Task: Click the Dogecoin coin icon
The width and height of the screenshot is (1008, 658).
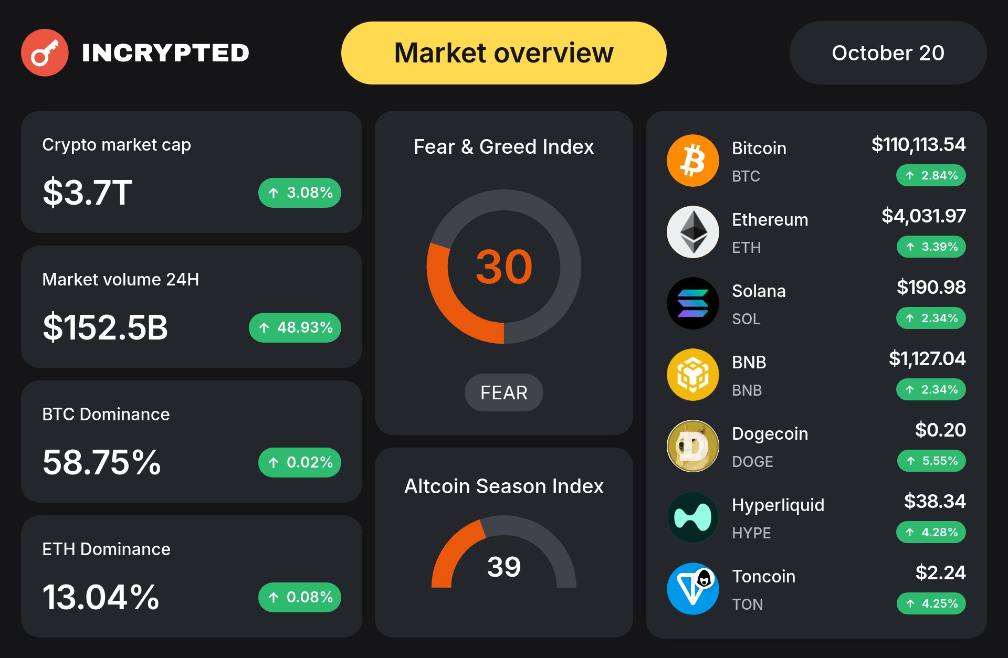Action: 692,446
